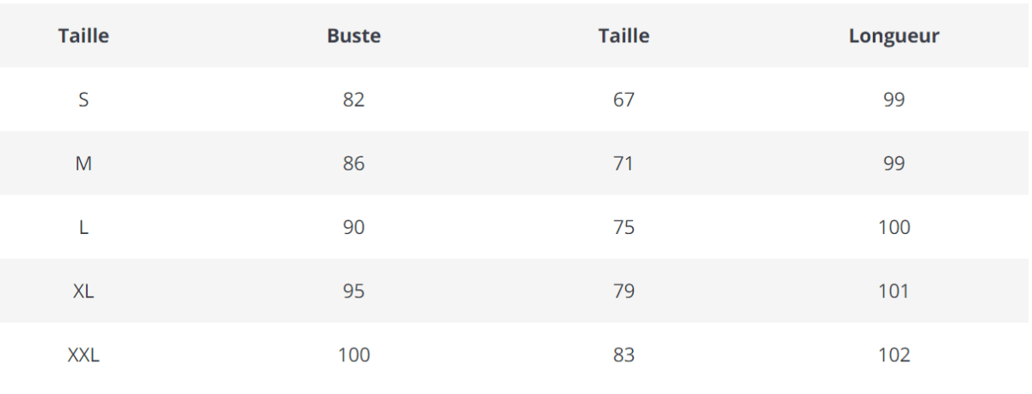Select waist value 67 in the S row
This screenshot has width=1032, height=394.
[x=623, y=100]
